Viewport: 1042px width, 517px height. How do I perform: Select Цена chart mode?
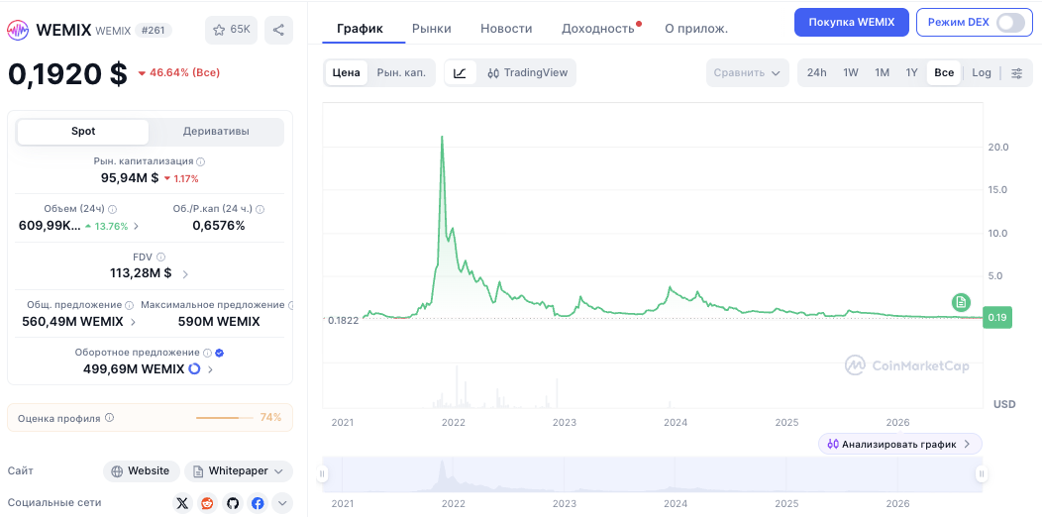pyautogui.click(x=347, y=73)
